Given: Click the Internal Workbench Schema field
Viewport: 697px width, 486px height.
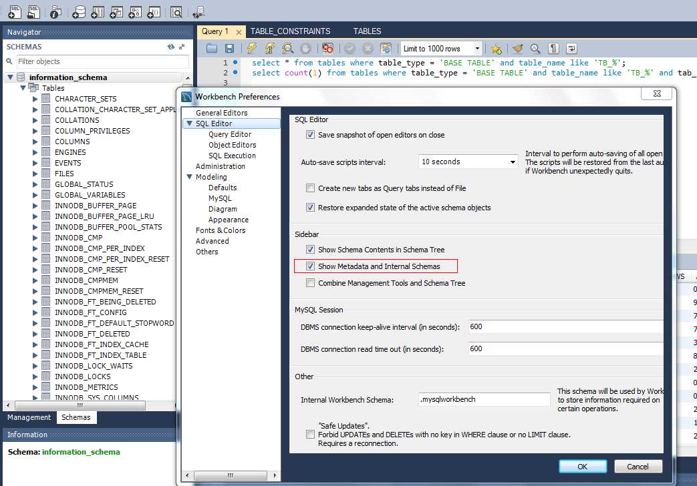Looking at the screenshot, I should click(484, 399).
